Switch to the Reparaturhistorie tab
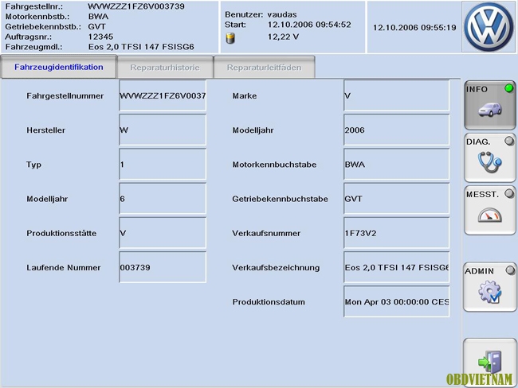Image resolution: width=518 pixels, height=388 pixels. 165,68
